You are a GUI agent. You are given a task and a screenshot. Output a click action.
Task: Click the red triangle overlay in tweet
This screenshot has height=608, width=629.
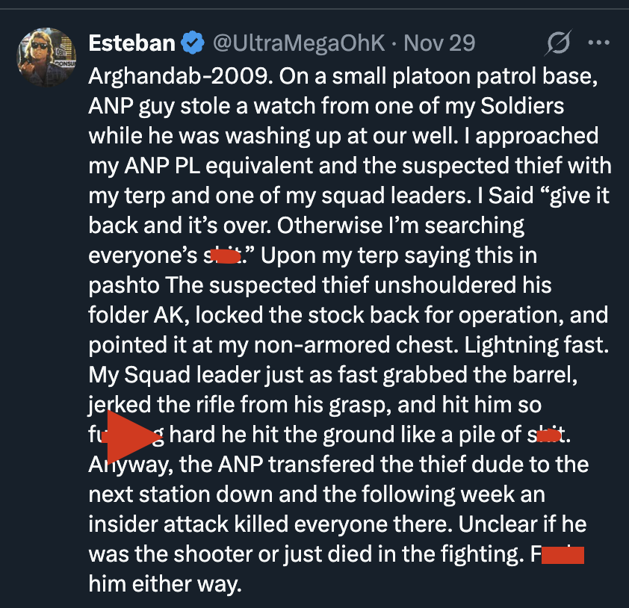coord(131,436)
